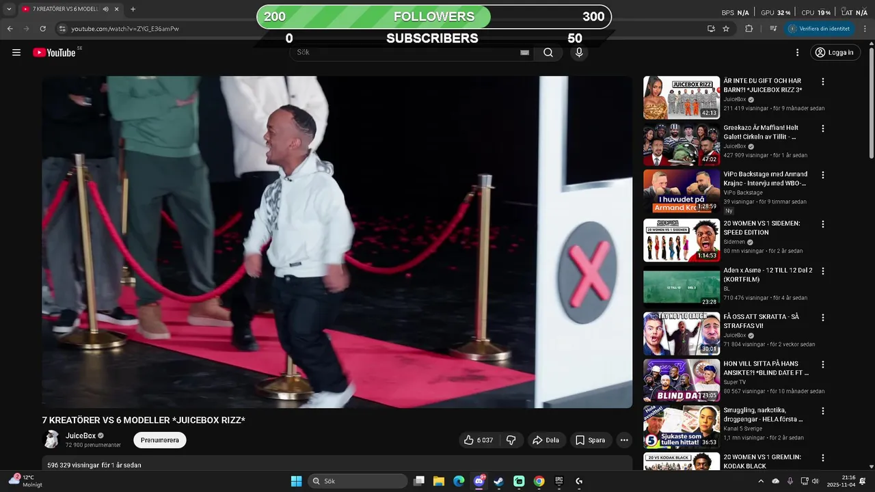The height and width of the screenshot is (492, 875).
Task: Open more actions ellipsis next to Spara
Action: point(624,440)
